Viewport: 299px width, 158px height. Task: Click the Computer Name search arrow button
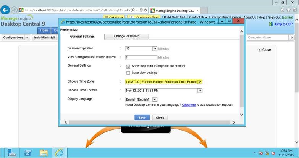point(291,37)
